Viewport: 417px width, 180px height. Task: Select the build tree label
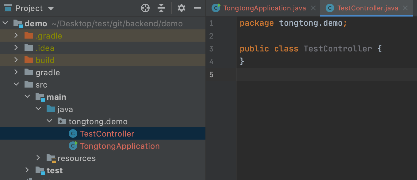(45, 60)
